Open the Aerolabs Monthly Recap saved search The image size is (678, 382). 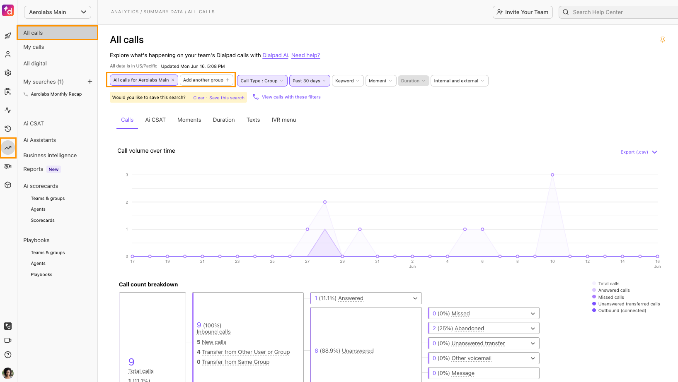click(56, 94)
